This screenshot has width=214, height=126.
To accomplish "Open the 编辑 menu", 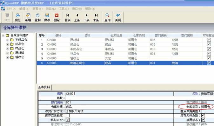I will [24, 9].
